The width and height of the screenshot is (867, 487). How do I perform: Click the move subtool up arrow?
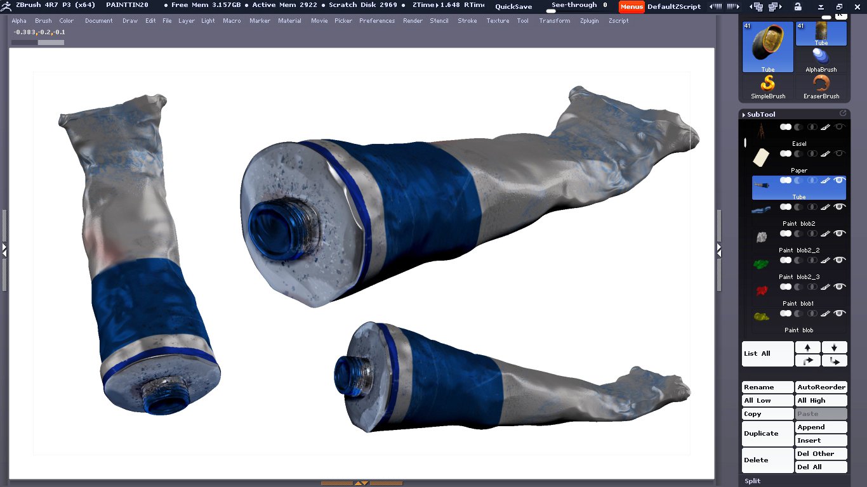point(807,347)
